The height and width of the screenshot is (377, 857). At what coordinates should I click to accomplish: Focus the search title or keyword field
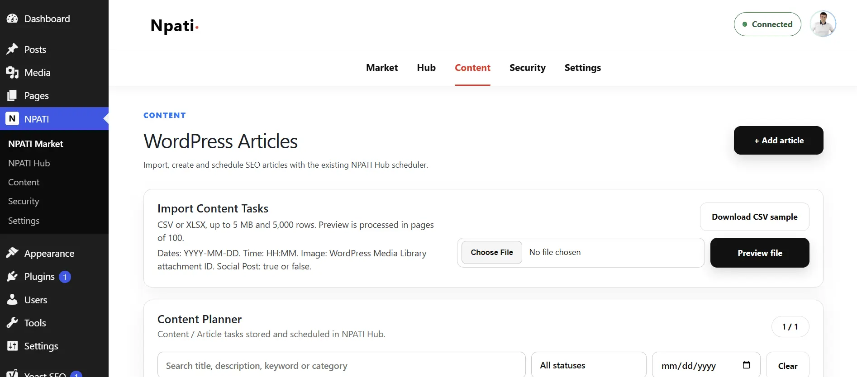click(342, 365)
